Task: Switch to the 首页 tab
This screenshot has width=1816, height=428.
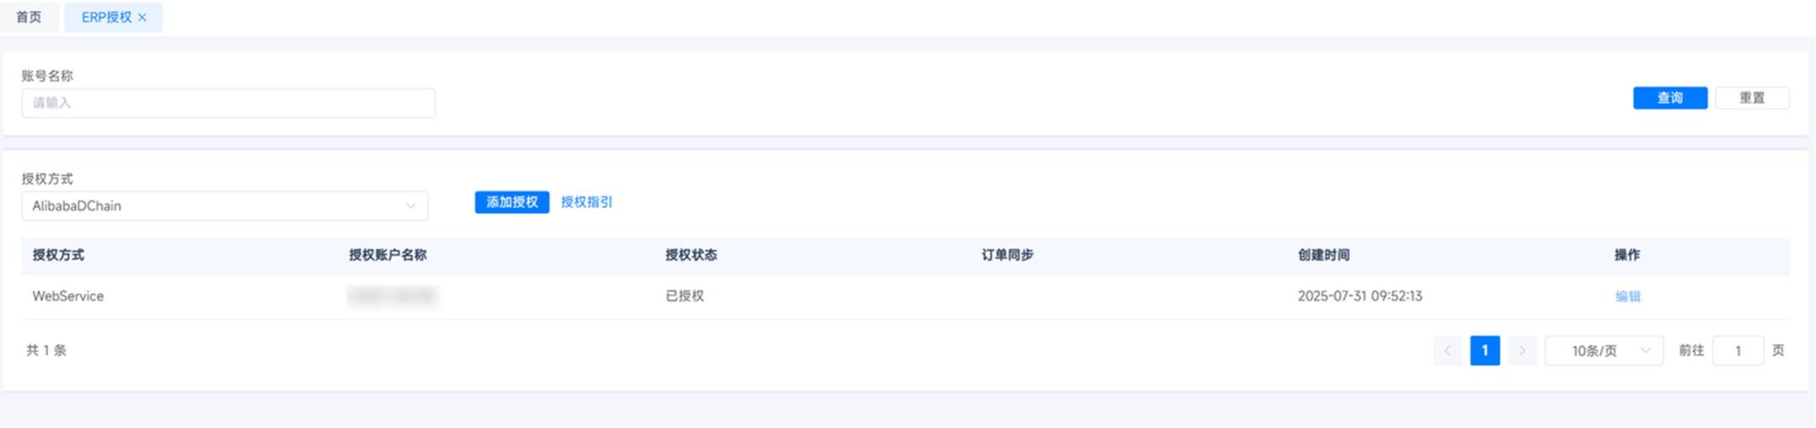Action: pyautogui.click(x=29, y=18)
